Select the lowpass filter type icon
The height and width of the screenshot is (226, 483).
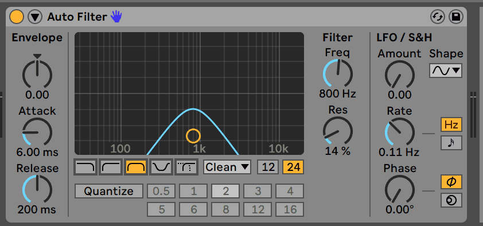point(85,167)
